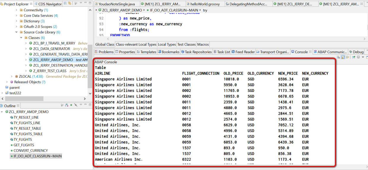Click the Transport Organizer view tab icon

tap(258, 52)
